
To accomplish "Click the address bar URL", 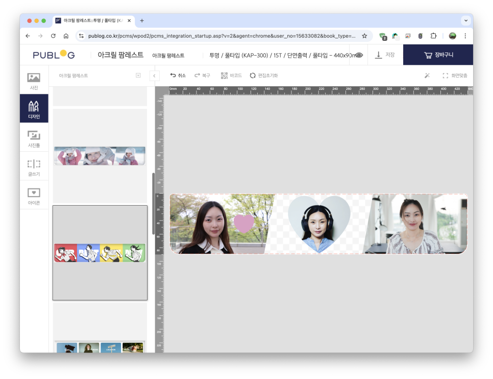I will pos(221,36).
